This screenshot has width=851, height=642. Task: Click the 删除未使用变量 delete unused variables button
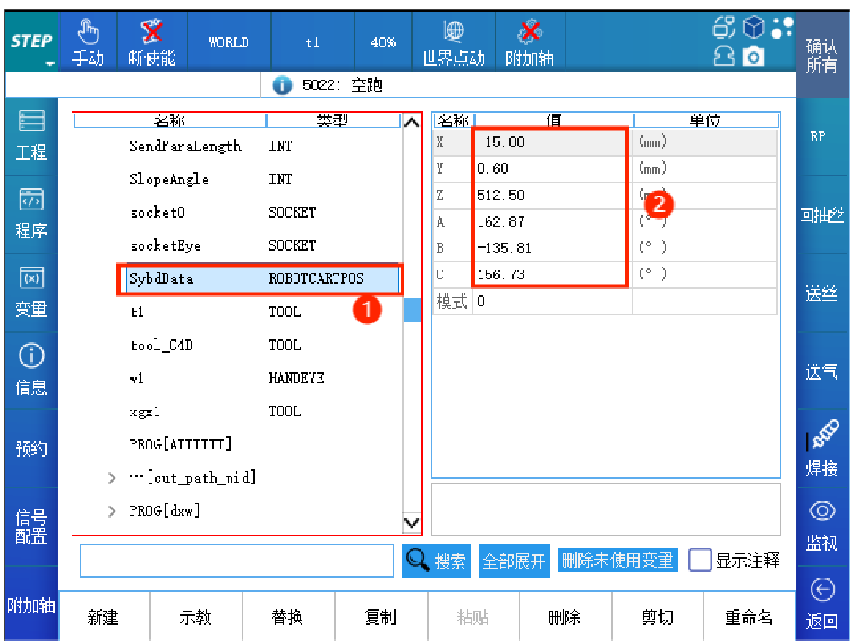(x=617, y=561)
